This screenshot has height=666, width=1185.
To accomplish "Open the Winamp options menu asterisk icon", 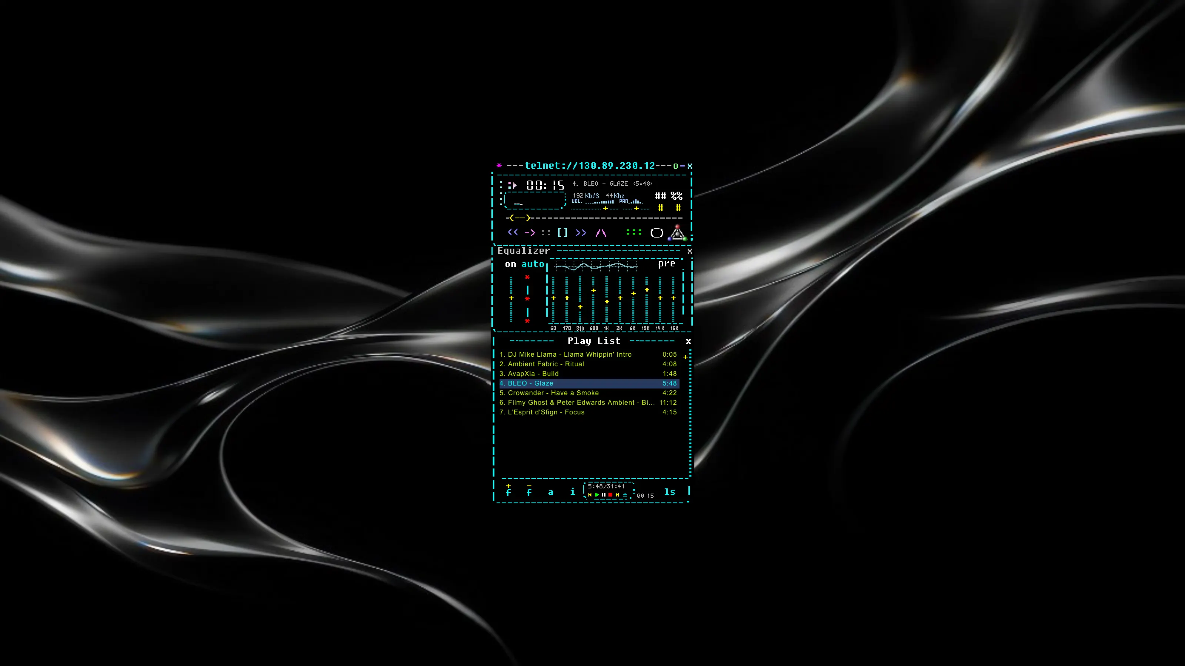I will (499, 165).
